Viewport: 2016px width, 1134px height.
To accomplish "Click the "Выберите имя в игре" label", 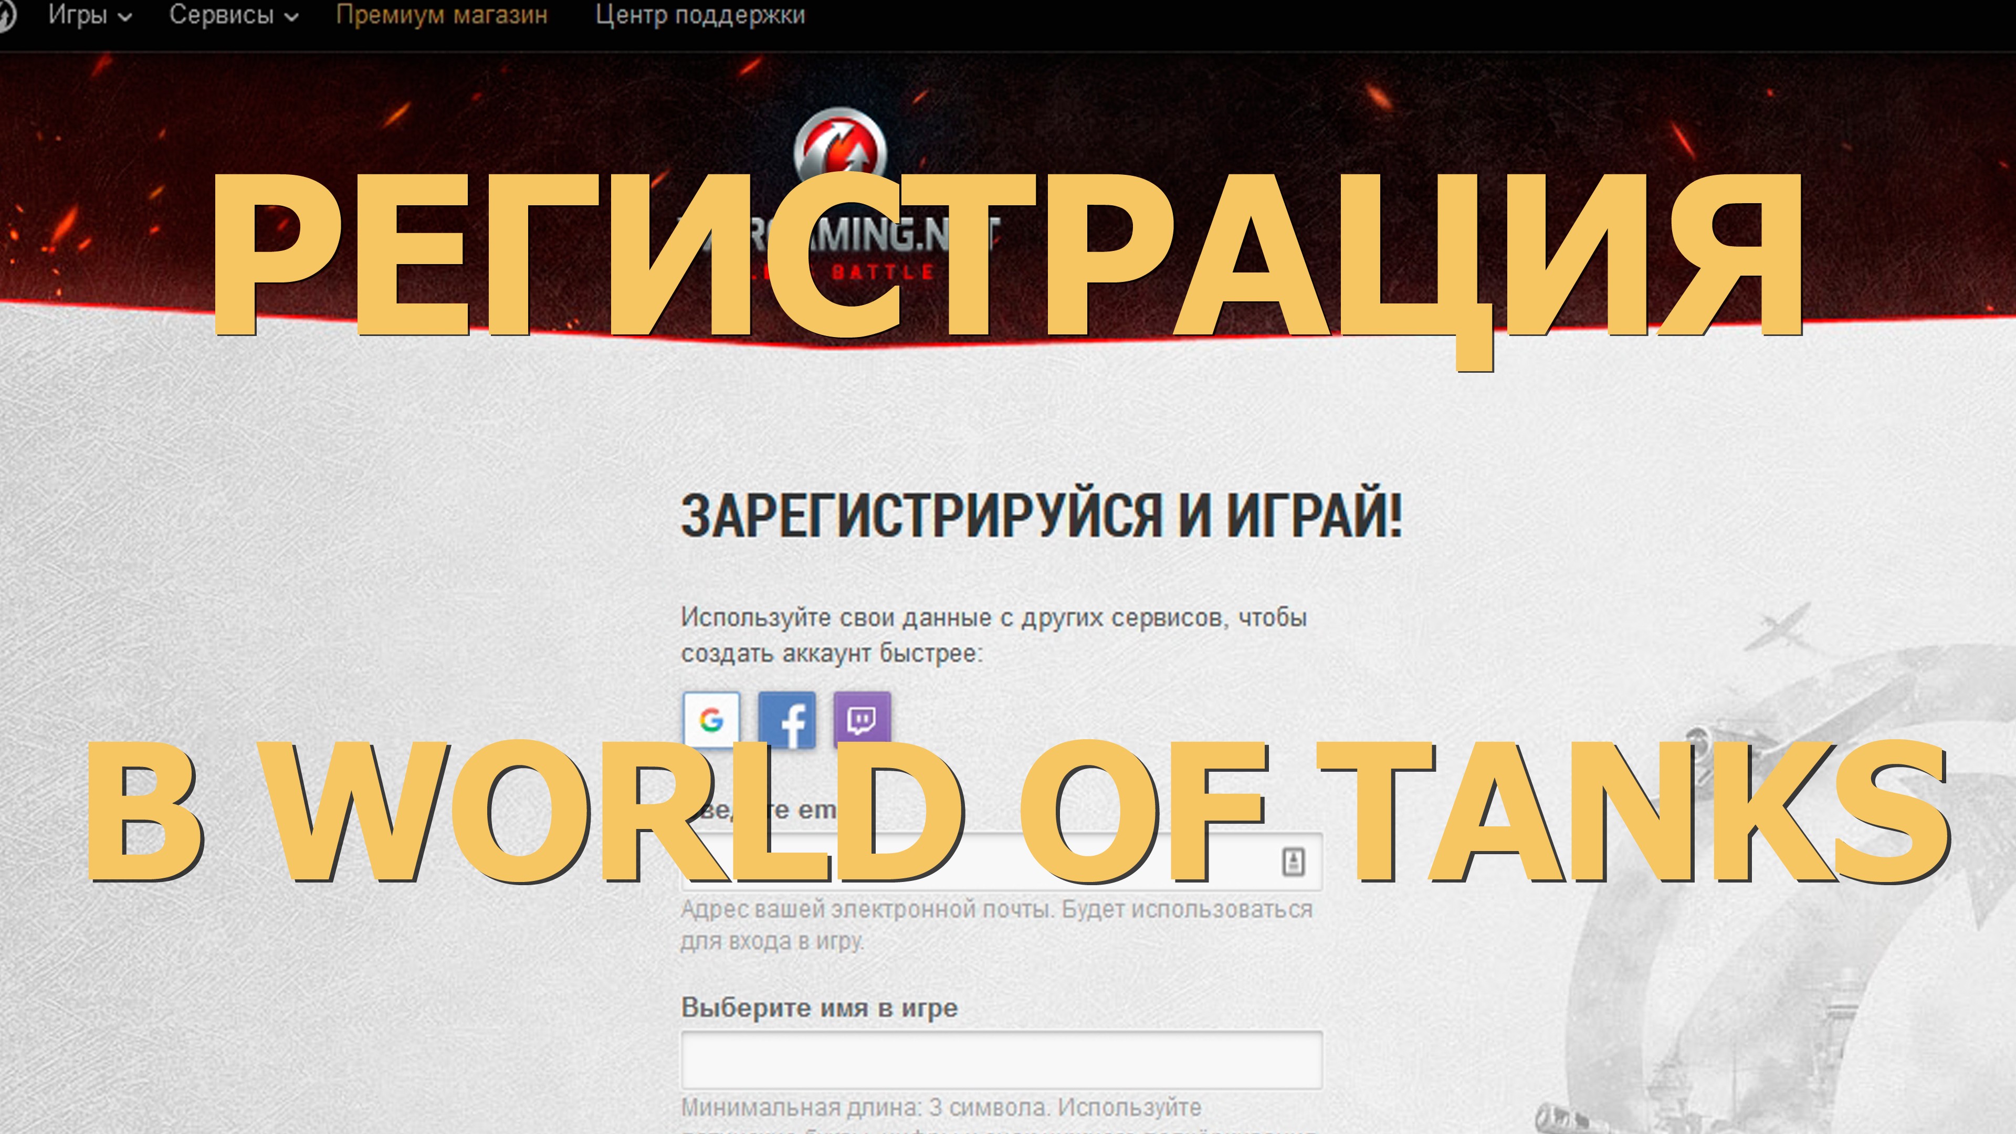I will [818, 1007].
